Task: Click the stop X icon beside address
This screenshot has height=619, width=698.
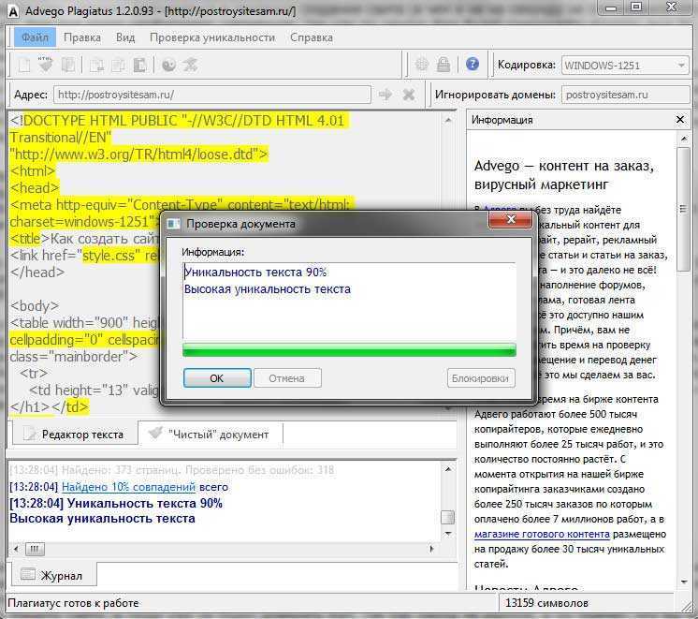Action: pos(409,95)
